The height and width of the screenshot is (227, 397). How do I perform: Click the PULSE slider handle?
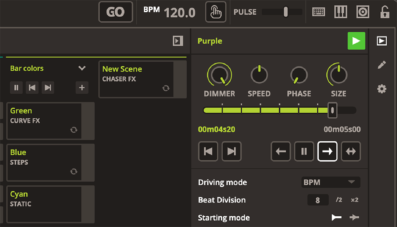[x=285, y=12]
